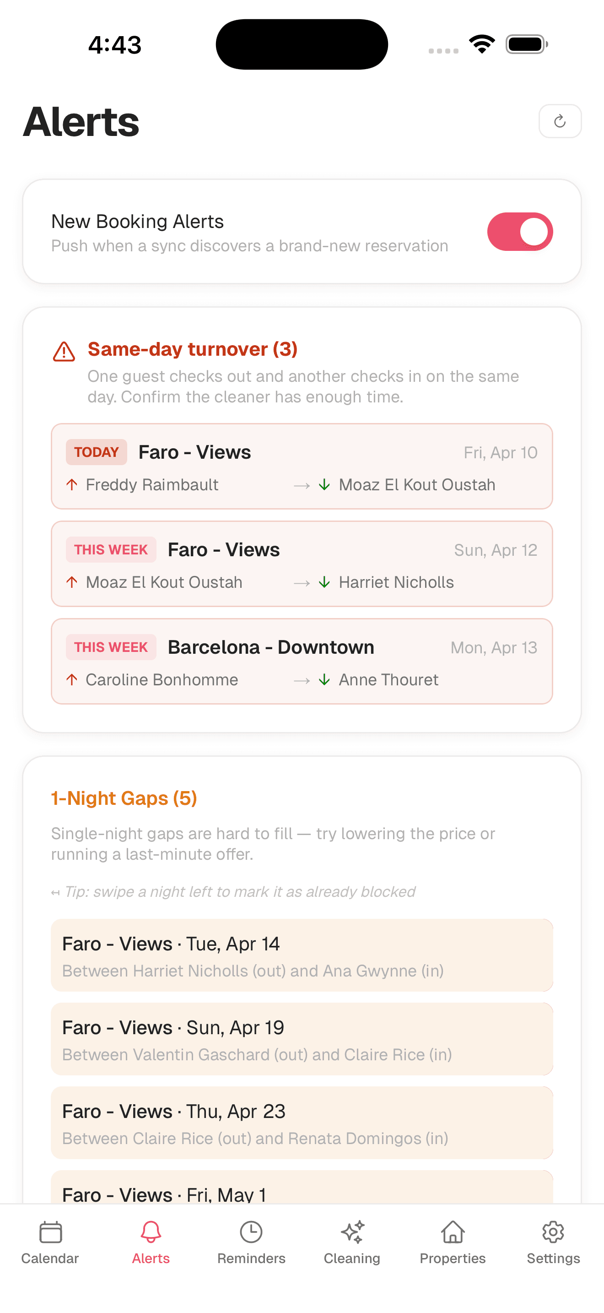Open Reminders clock icon

251,1232
